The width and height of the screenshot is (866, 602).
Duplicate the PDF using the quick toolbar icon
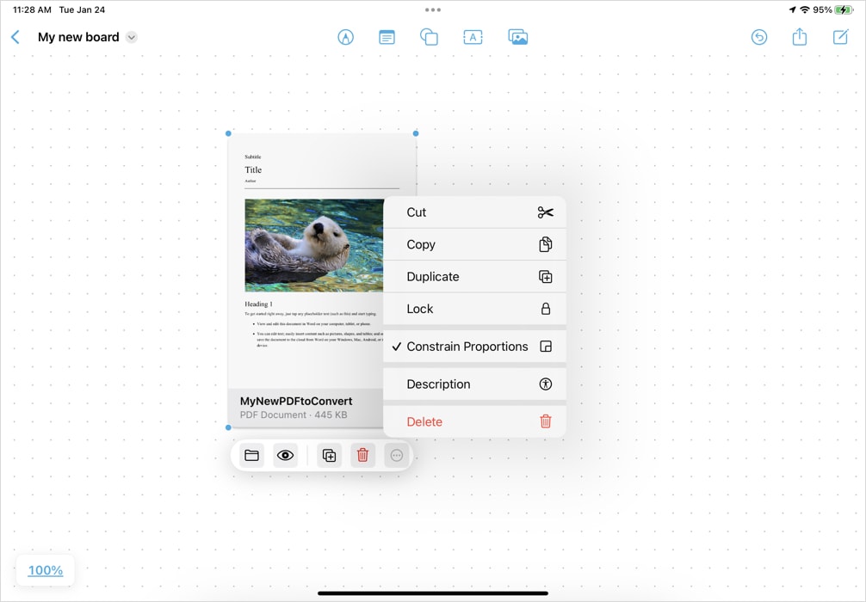pos(328,455)
